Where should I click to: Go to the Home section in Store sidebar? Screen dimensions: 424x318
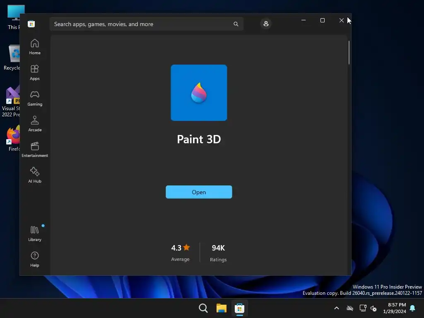tap(35, 47)
